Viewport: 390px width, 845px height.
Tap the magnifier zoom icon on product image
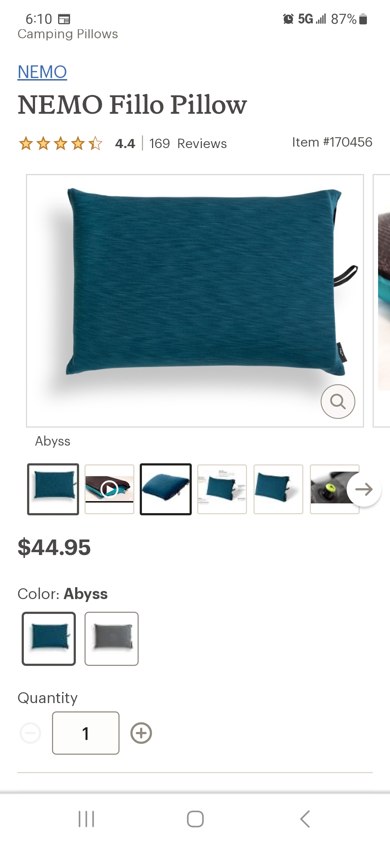(338, 401)
